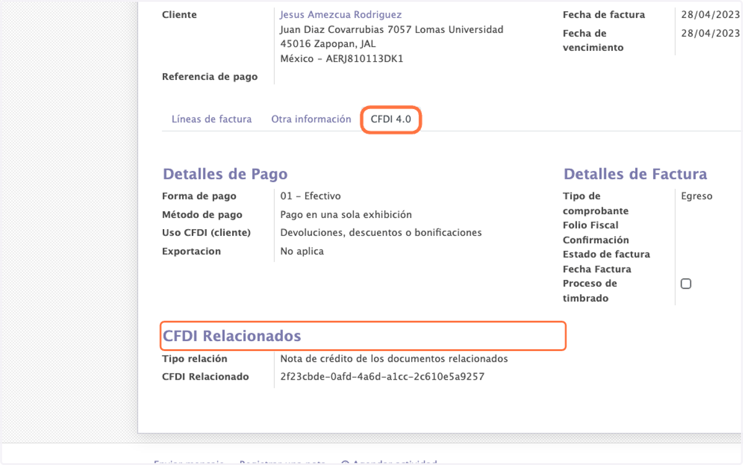Click the Cliente field label
743x465 pixels.
click(x=180, y=15)
